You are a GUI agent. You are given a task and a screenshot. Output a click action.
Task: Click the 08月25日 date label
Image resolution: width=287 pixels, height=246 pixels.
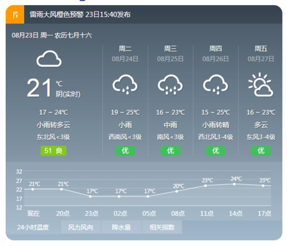[x=170, y=58]
